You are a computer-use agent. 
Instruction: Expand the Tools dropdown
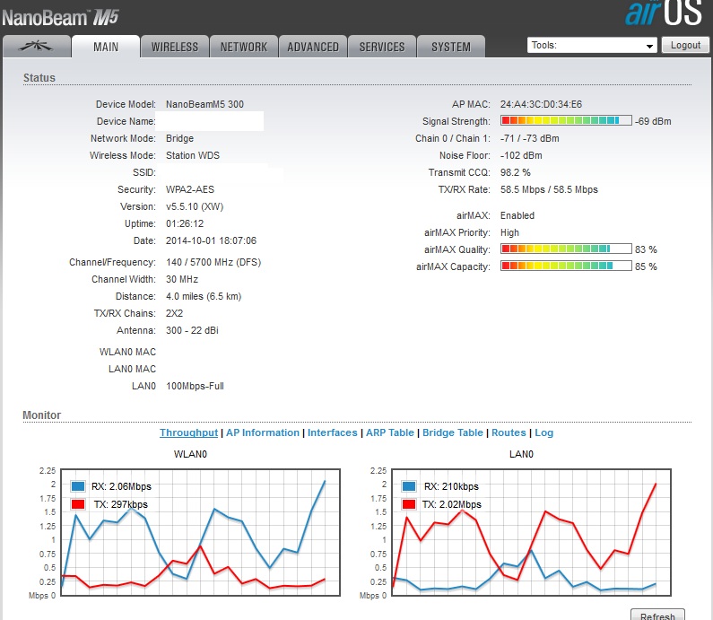tap(592, 45)
